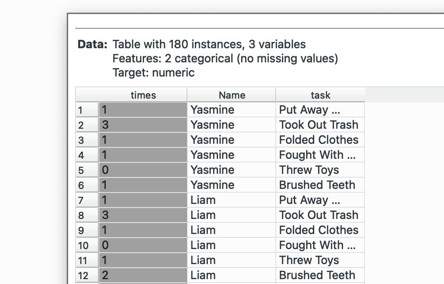444x284 pixels.
Task: Sort the table by the times column header
Action: (143, 95)
